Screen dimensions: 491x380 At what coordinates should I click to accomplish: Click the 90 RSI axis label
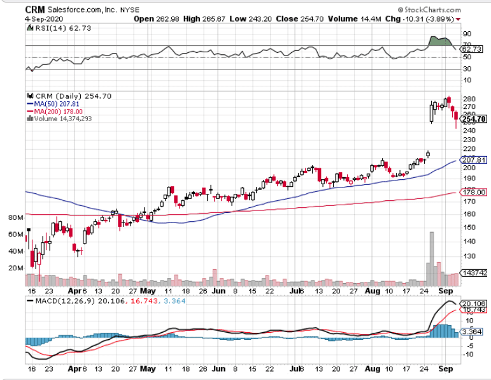467,34
